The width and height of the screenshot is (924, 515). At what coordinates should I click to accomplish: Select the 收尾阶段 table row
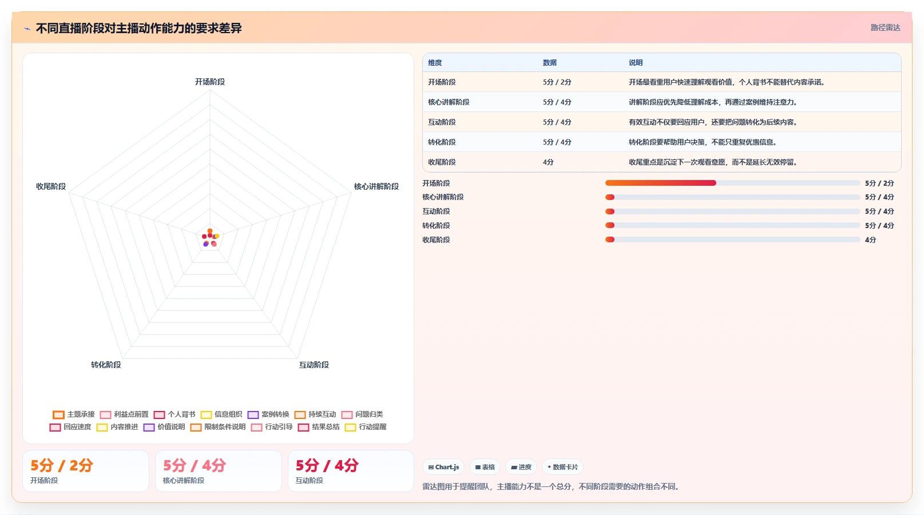pyautogui.click(x=662, y=162)
